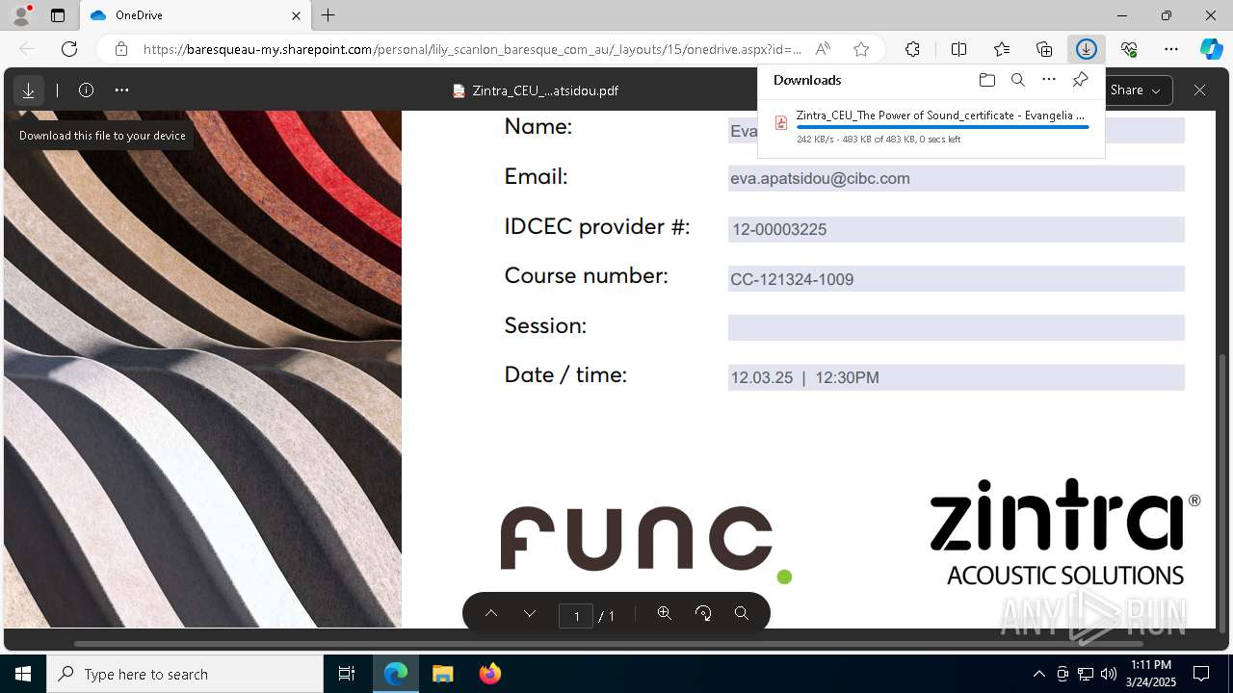Add this page to favorites
The image size is (1233, 693).
861,49
